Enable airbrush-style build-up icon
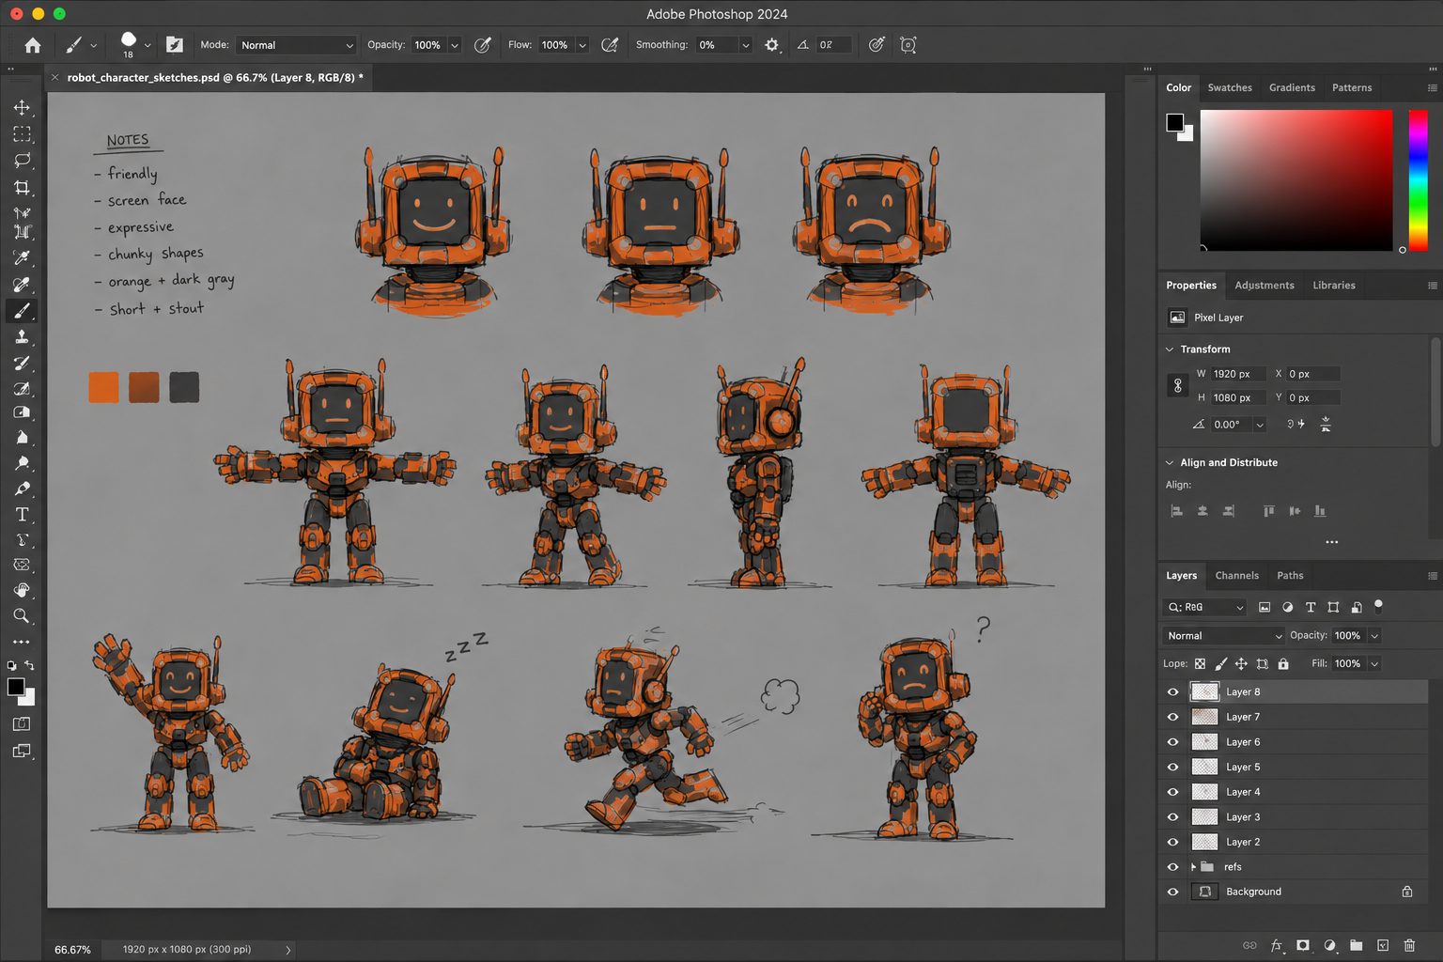Screen dimensions: 1443x962 pos(610,45)
